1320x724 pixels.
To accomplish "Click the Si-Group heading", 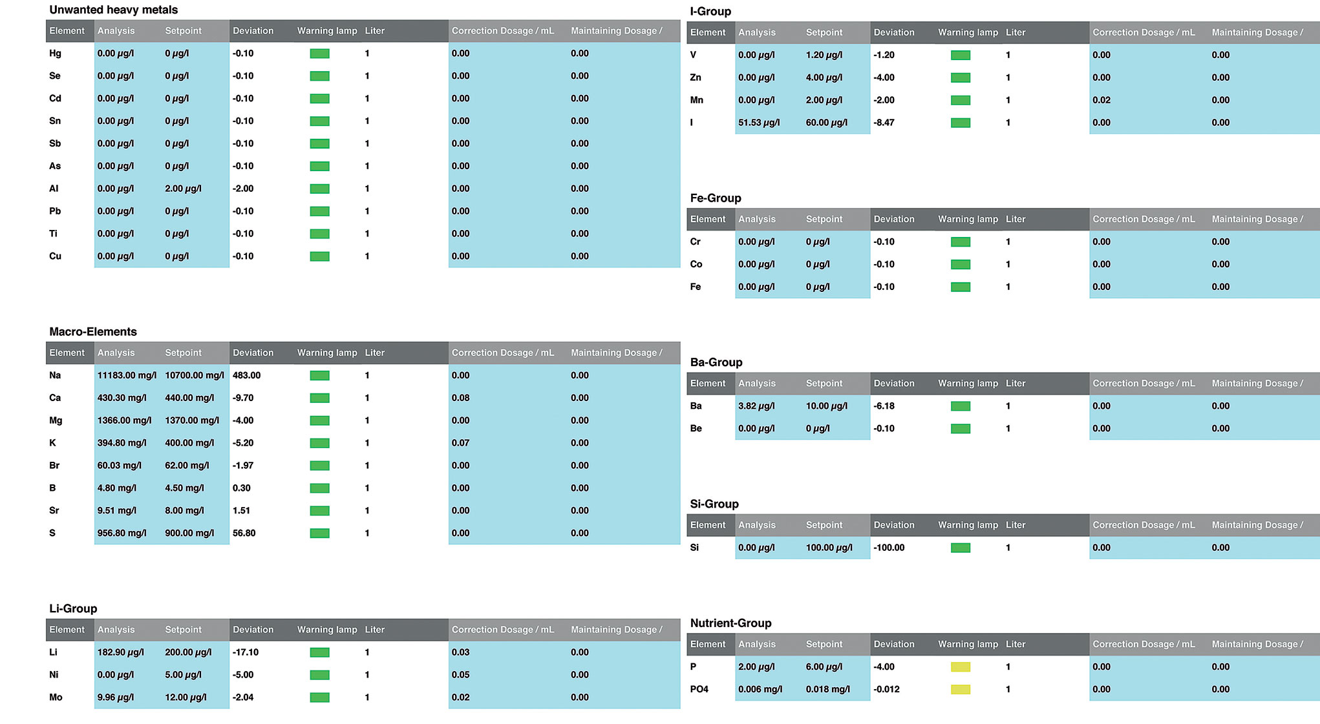I will coord(714,504).
